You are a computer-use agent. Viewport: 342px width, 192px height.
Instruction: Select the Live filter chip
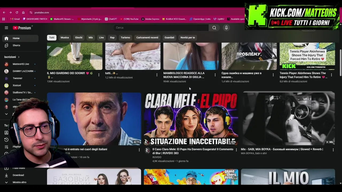[102, 38]
